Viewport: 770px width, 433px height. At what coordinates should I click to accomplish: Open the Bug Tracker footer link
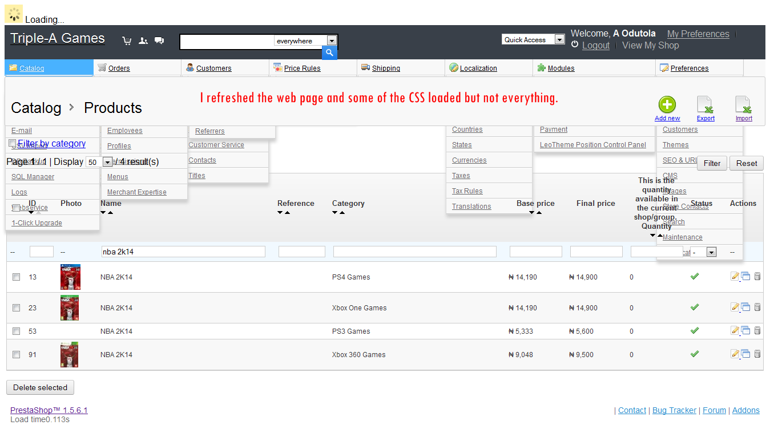coord(674,410)
